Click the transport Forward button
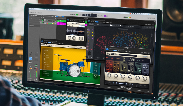This screenshot has height=106, width=183. point(73,15)
